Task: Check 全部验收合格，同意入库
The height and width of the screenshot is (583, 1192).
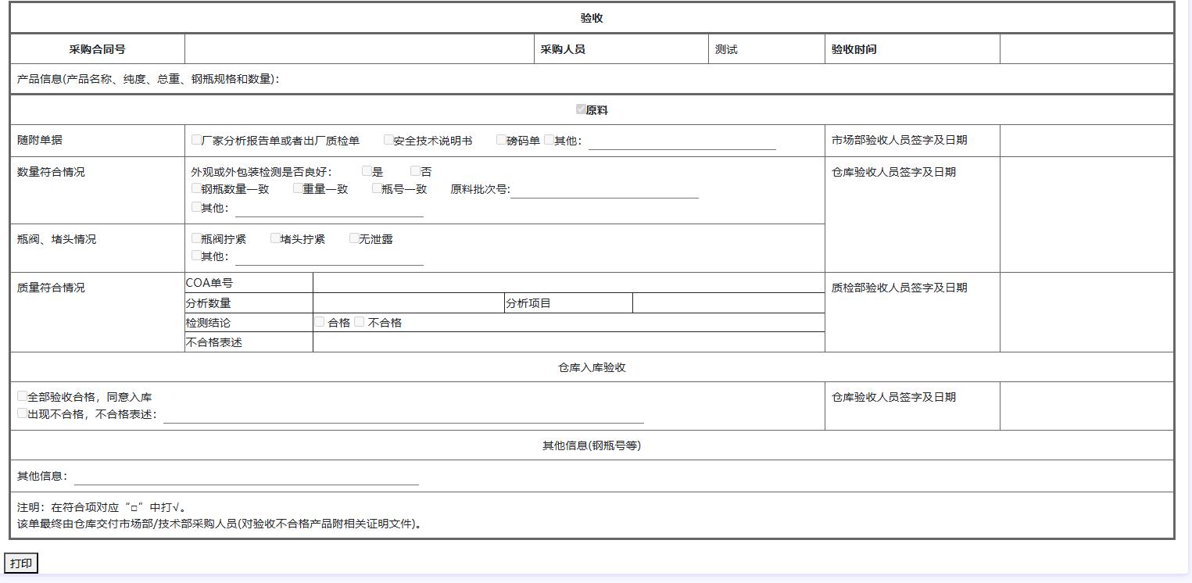Action: point(23,396)
